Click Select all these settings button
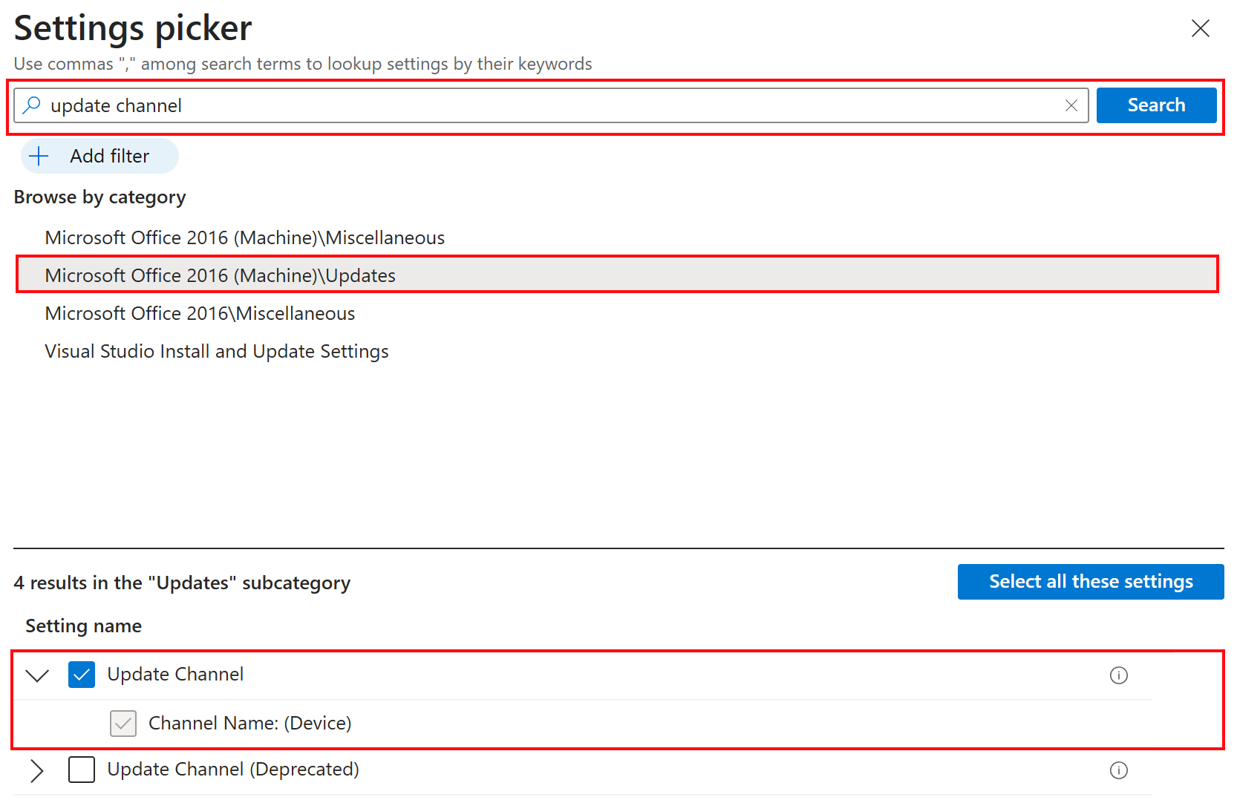1237x800 pixels. [1091, 582]
